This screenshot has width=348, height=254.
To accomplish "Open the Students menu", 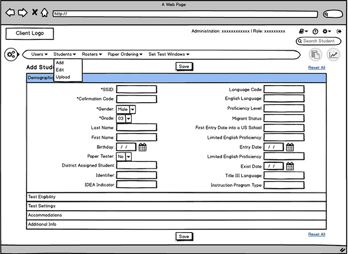I will click(x=65, y=54).
